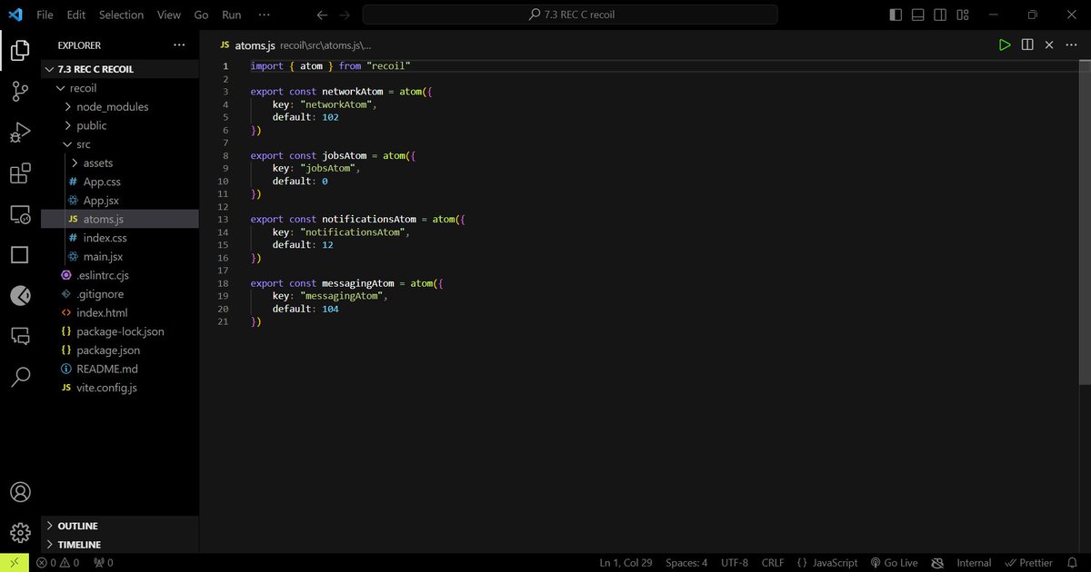This screenshot has width=1091, height=572.
Task: Open App.css in the explorer
Action: [120, 182]
